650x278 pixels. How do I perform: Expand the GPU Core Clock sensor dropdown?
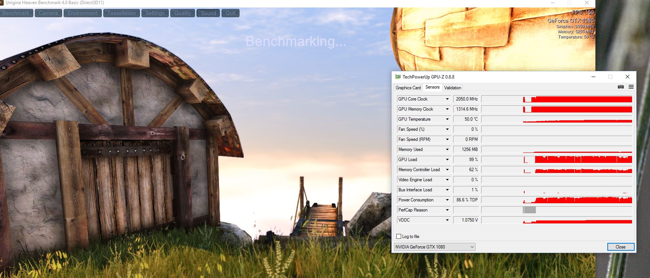coord(447,99)
